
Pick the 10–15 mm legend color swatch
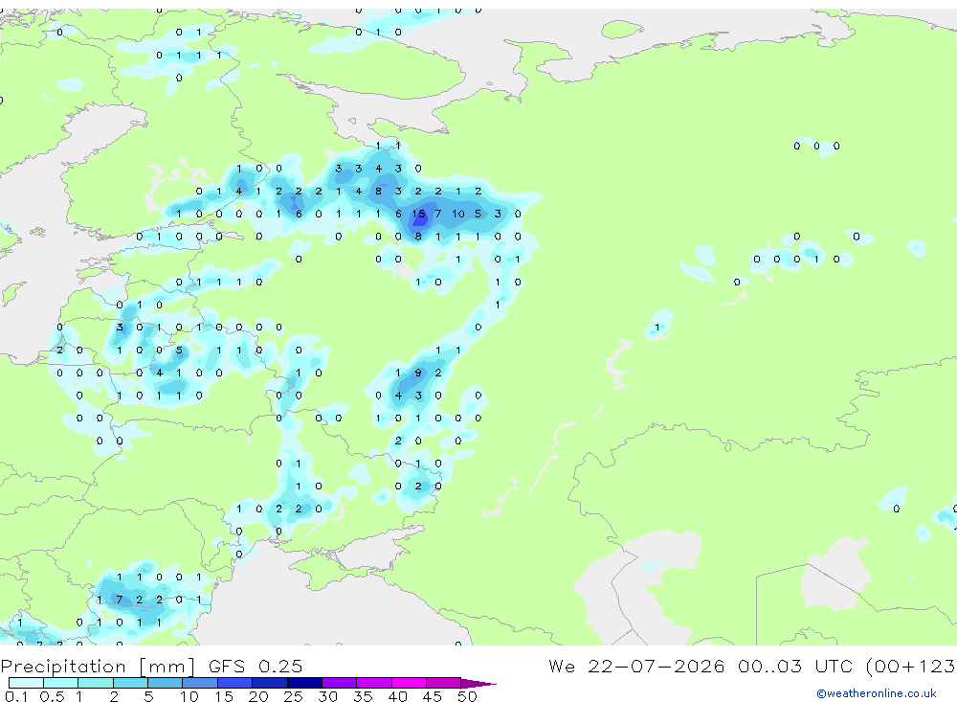[x=200, y=683]
